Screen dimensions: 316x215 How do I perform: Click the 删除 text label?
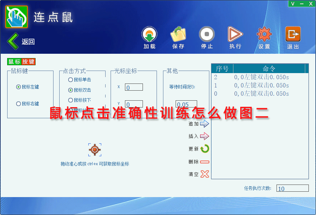click(194, 162)
